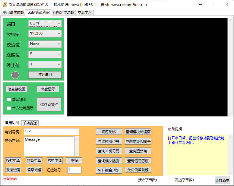This screenshot has height=186, width=234.
Task: Click the 短信内容 Message text area
Action: click(x=49, y=146)
